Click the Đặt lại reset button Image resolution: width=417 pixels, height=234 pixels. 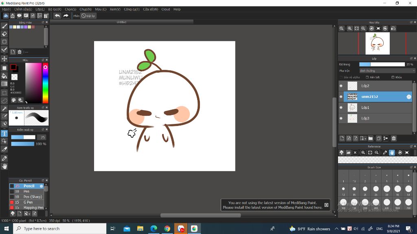[x=88, y=16]
